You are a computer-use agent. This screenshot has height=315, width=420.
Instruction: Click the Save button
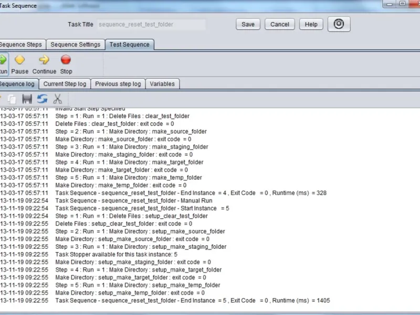click(248, 24)
